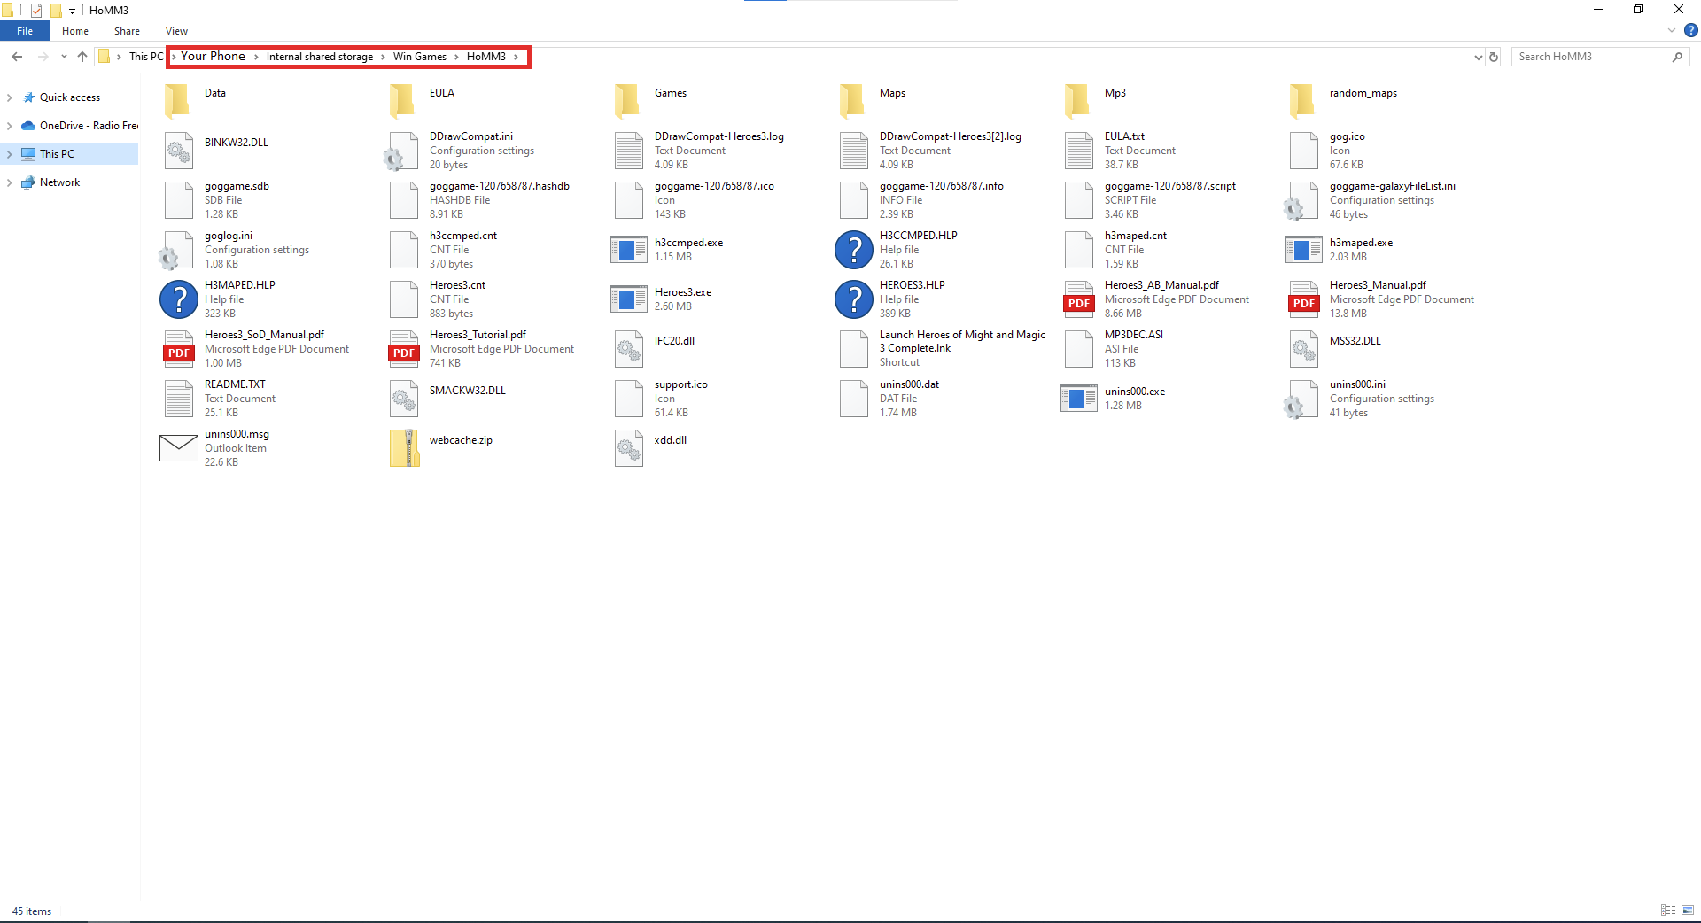Open the recent locations dropdown arrow
The height and width of the screenshot is (923, 1701).
click(64, 57)
